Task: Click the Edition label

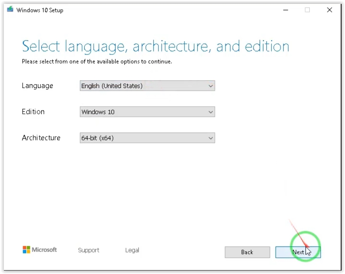Action: (x=33, y=112)
